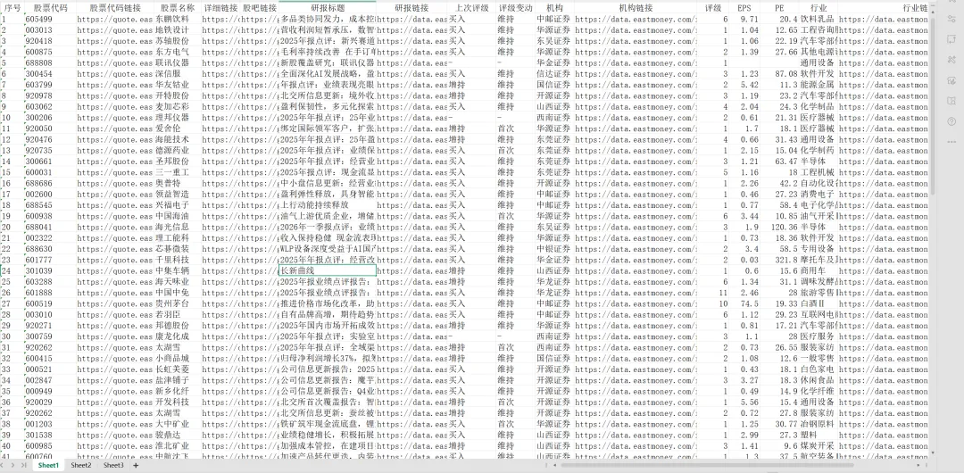964x473 pixels.
Task: Select the EPS header cell
Action: point(744,9)
